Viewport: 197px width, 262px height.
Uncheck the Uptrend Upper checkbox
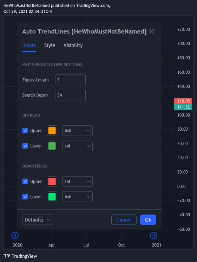point(25,131)
